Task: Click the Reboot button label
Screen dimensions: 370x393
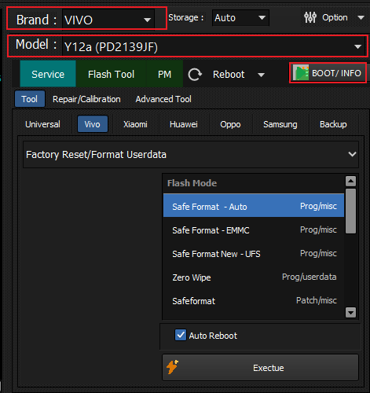Action: 229,75
